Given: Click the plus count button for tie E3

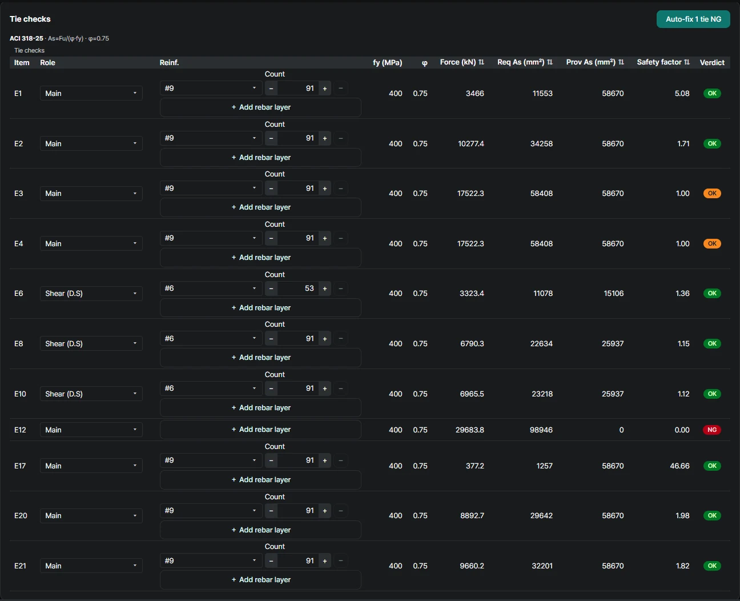Looking at the screenshot, I should click(325, 189).
